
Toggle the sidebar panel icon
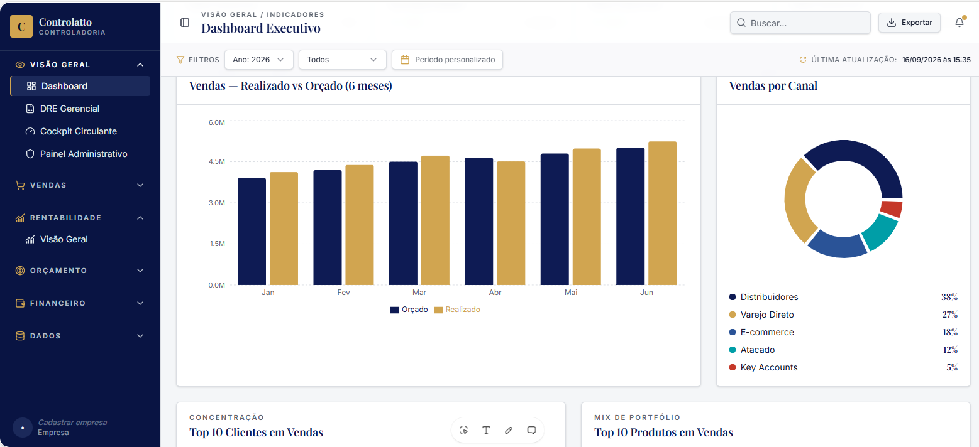tap(185, 23)
